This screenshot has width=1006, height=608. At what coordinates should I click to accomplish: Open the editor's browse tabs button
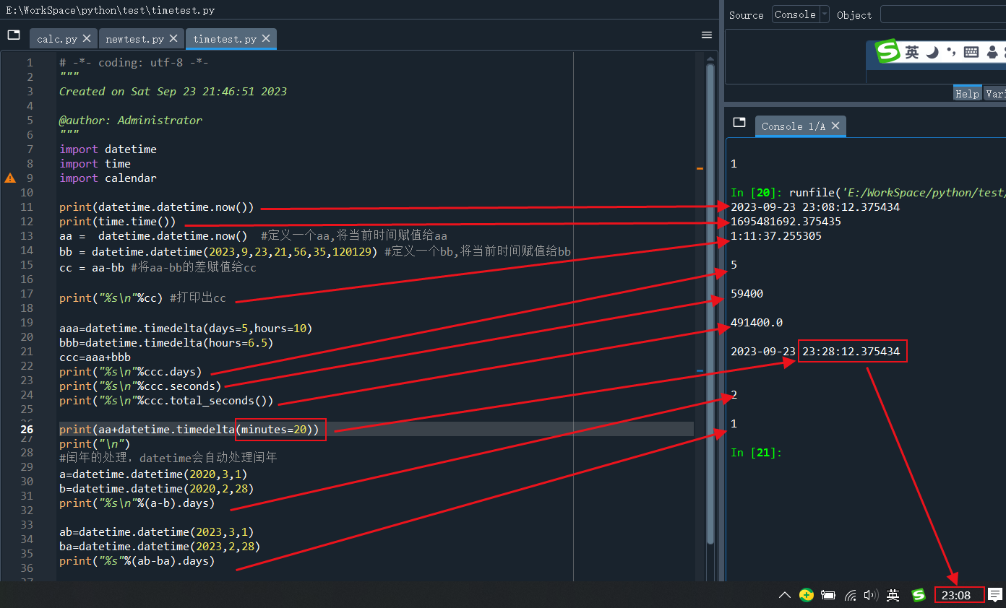coord(14,35)
